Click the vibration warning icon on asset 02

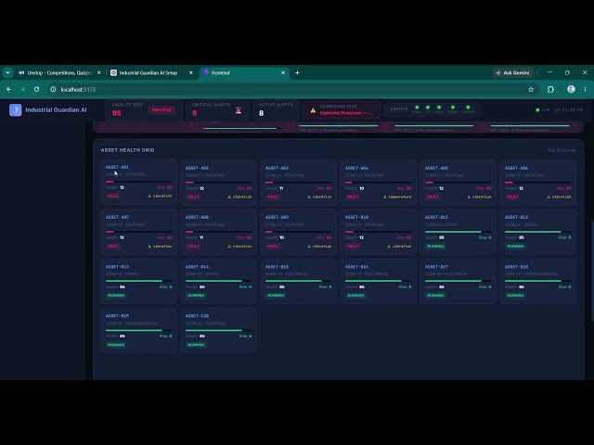229,197
